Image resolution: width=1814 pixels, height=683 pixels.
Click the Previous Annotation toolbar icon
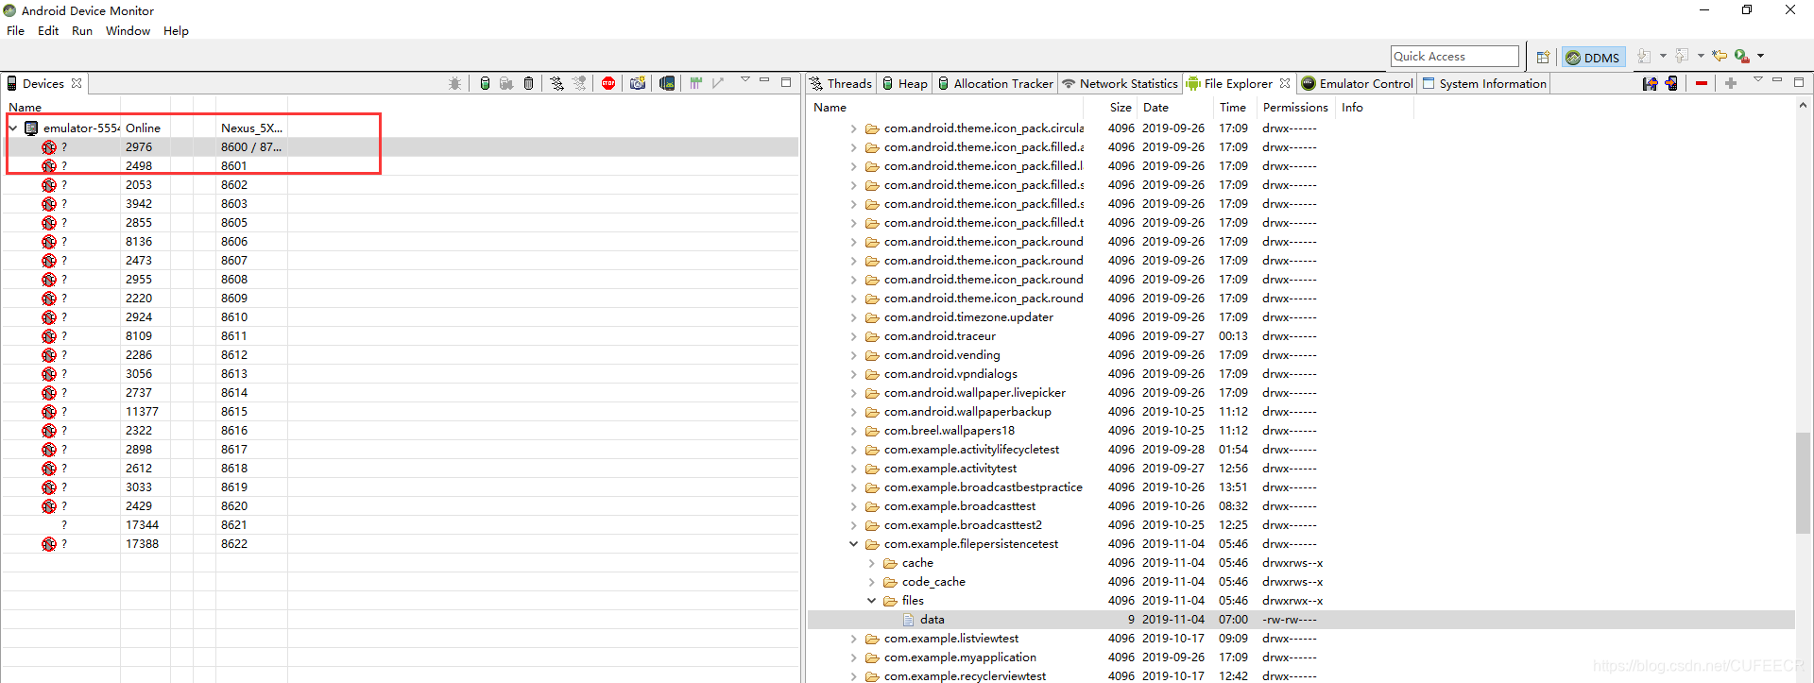point(1682,57)
